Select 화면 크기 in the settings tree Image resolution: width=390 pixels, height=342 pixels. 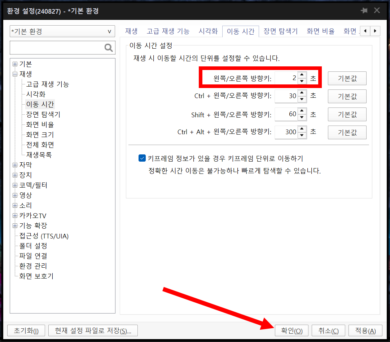pyautogui.click(x=40, y=135)
